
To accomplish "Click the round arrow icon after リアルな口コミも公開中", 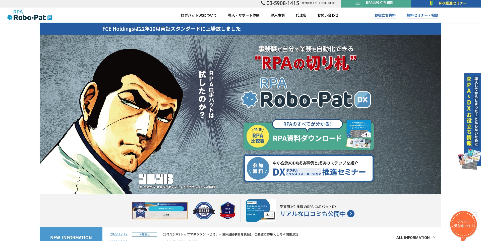I will coord(351,214).
